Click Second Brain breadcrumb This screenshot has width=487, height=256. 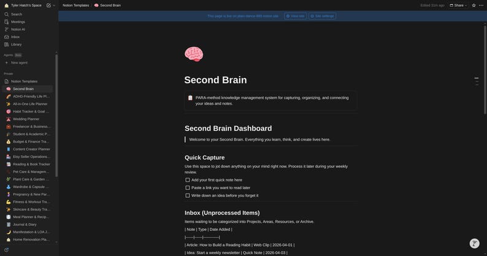(x=107, y=6)
